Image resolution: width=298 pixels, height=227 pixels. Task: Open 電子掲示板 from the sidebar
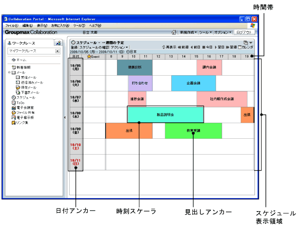(x=22, y=118)
